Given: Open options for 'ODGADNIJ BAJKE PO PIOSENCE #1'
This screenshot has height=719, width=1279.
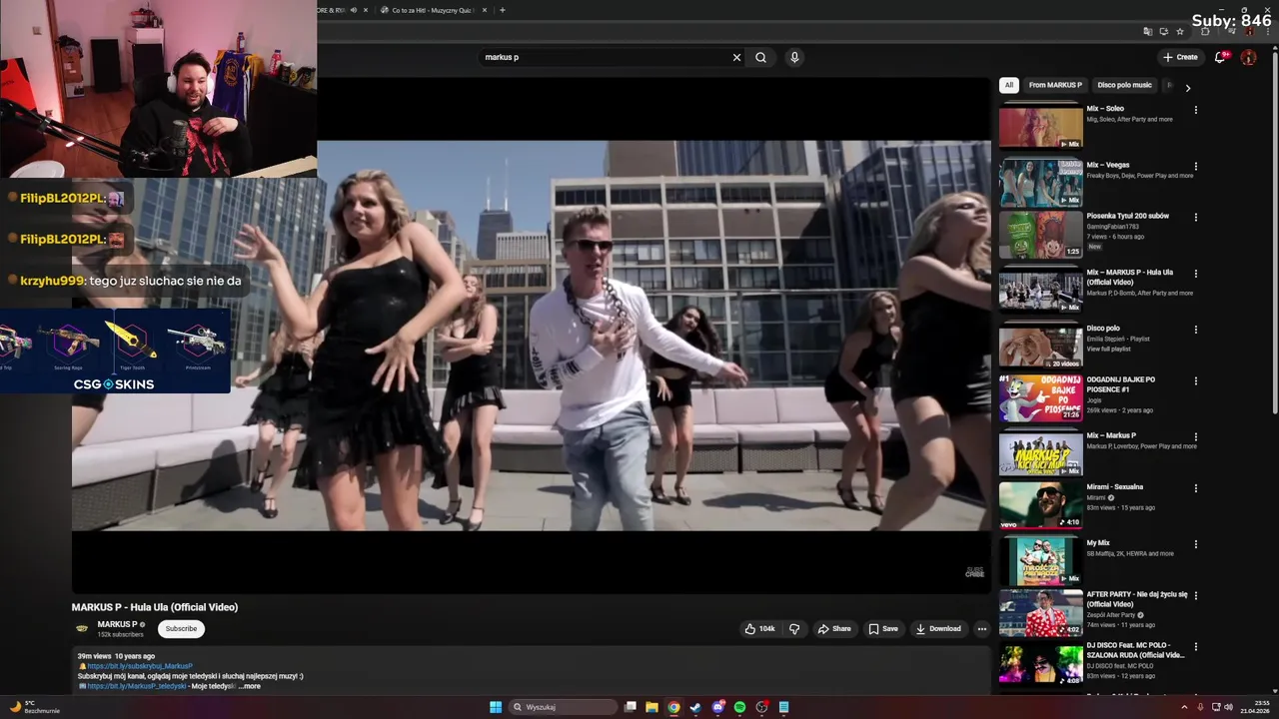Looking at the screenshot, I should click(1195, 380).
